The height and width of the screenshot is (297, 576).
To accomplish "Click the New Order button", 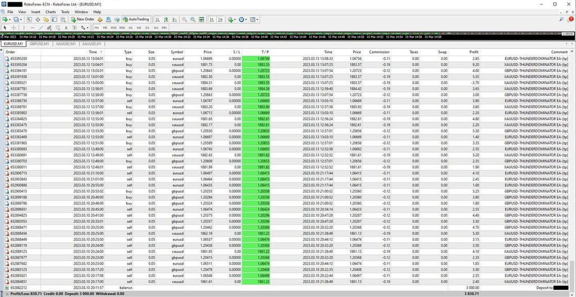I will tap(82, 19).
